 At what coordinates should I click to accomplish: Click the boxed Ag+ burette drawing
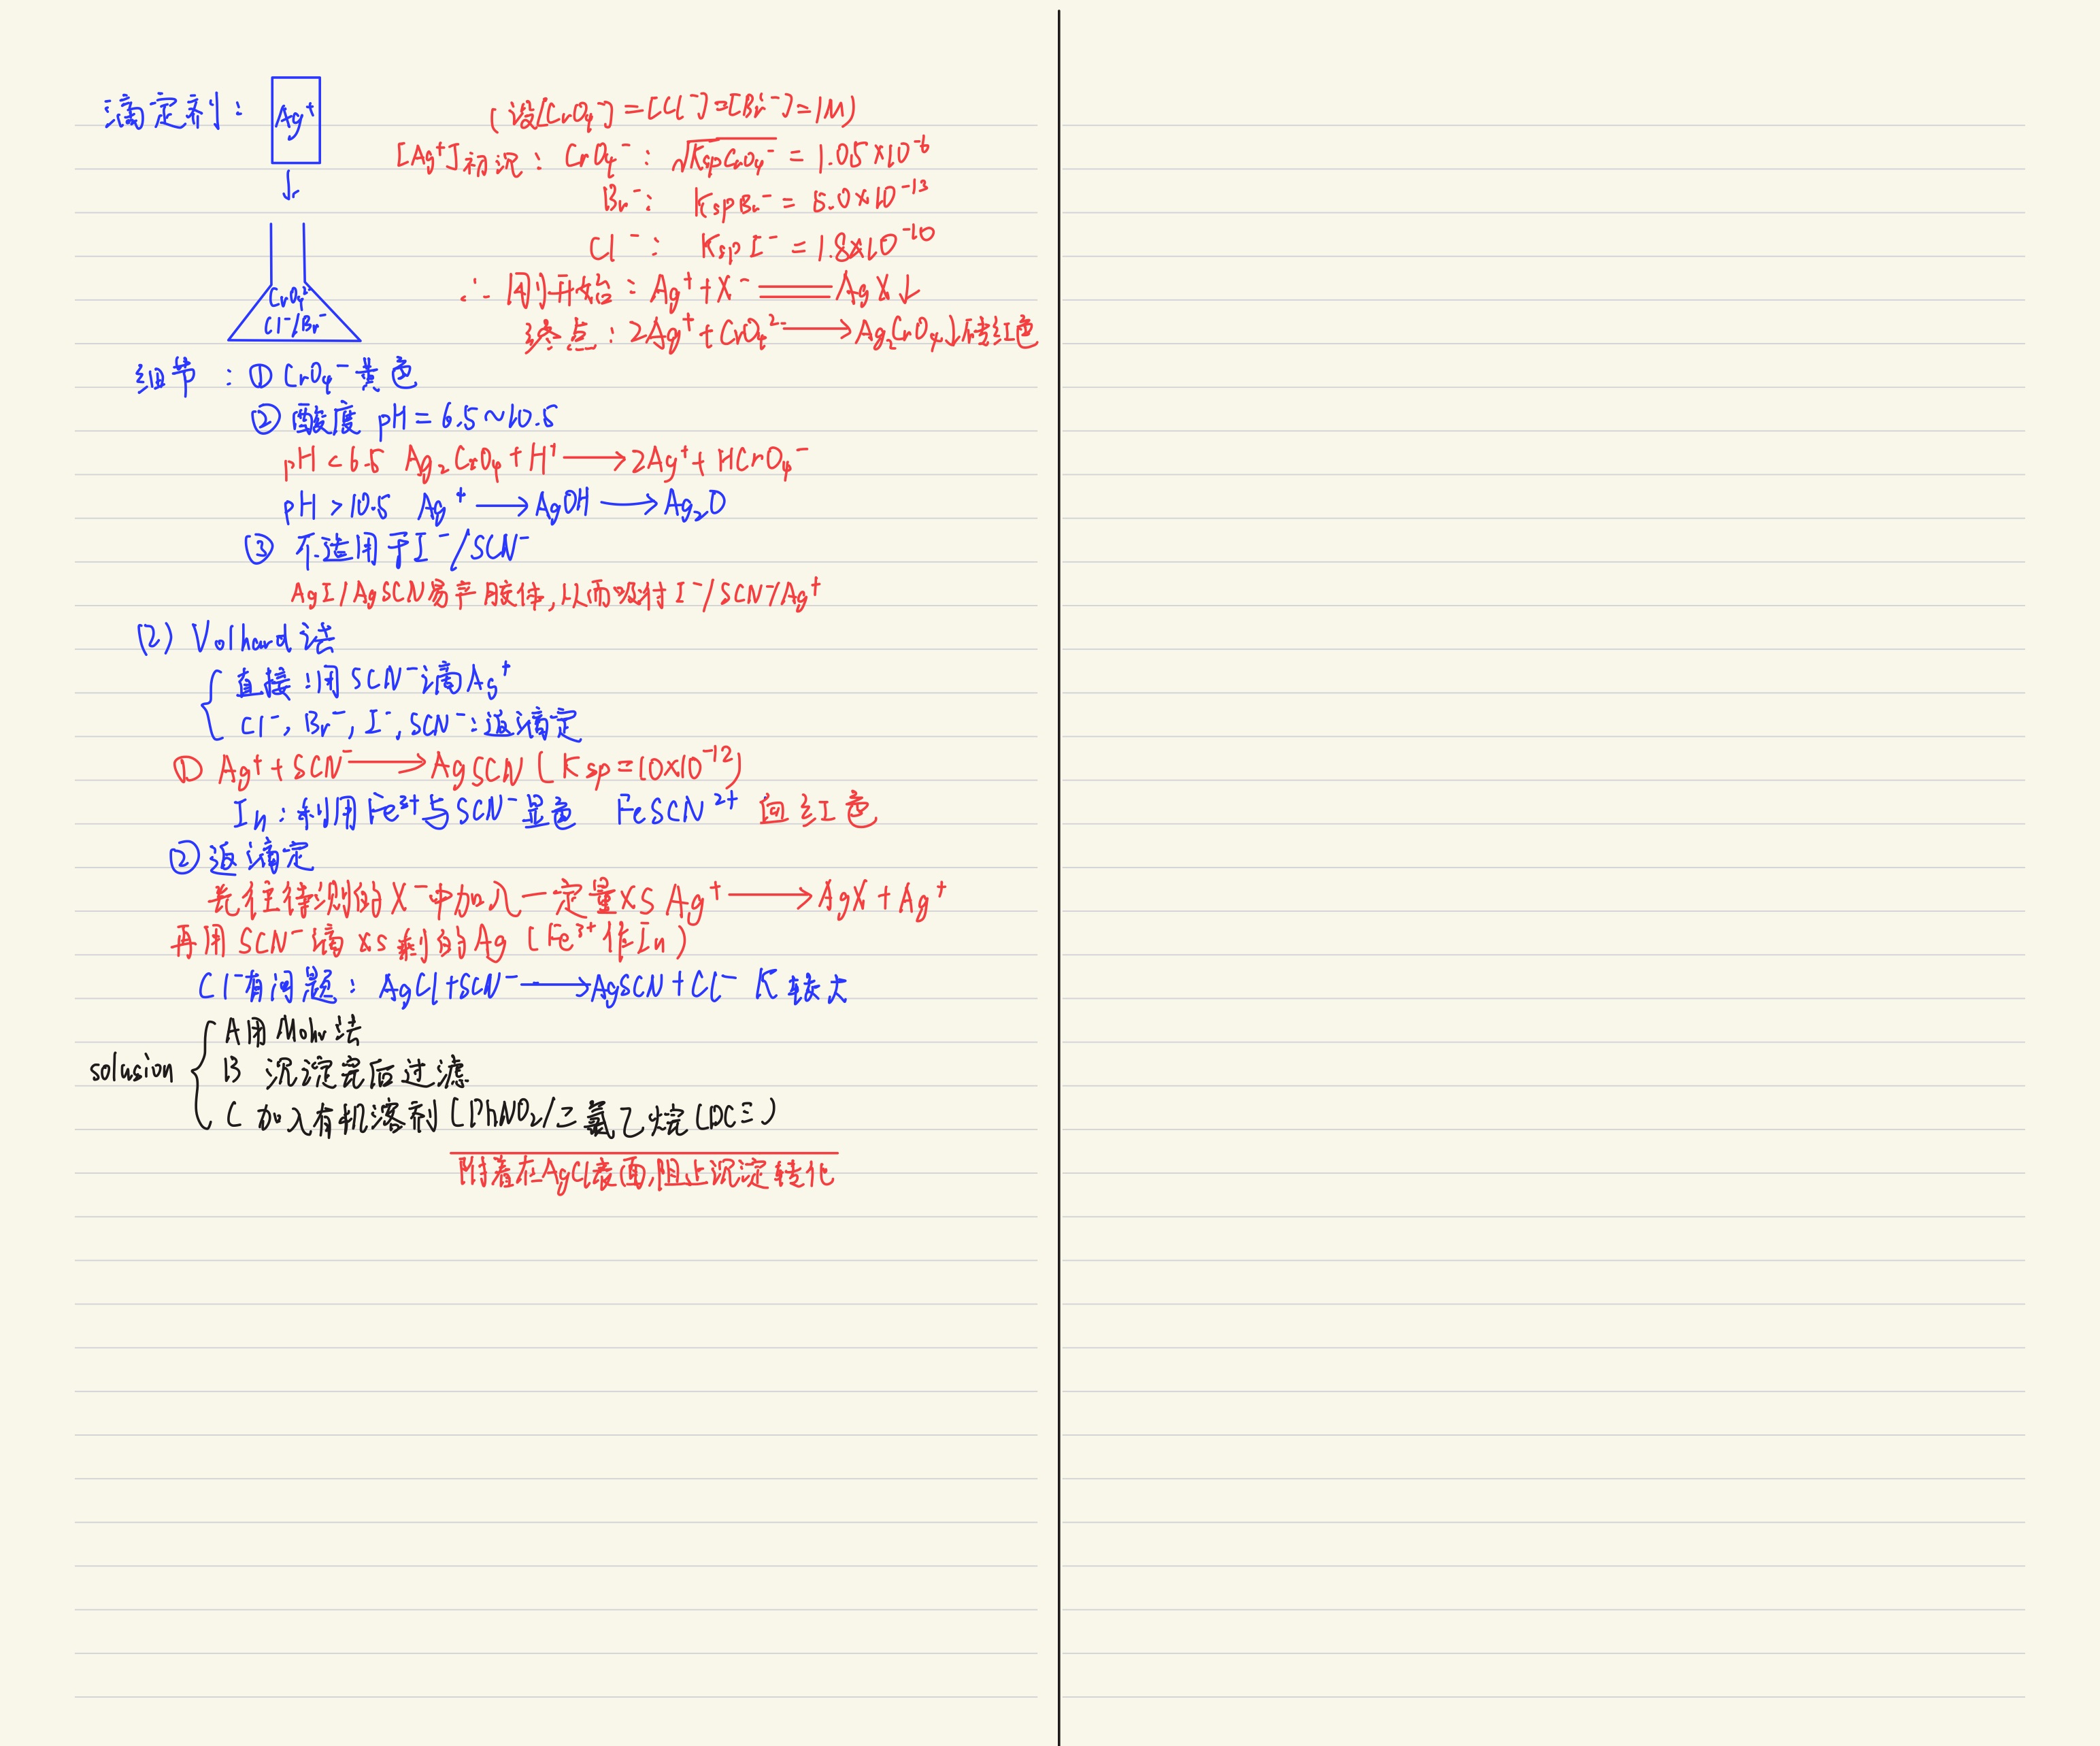point(296,120)
